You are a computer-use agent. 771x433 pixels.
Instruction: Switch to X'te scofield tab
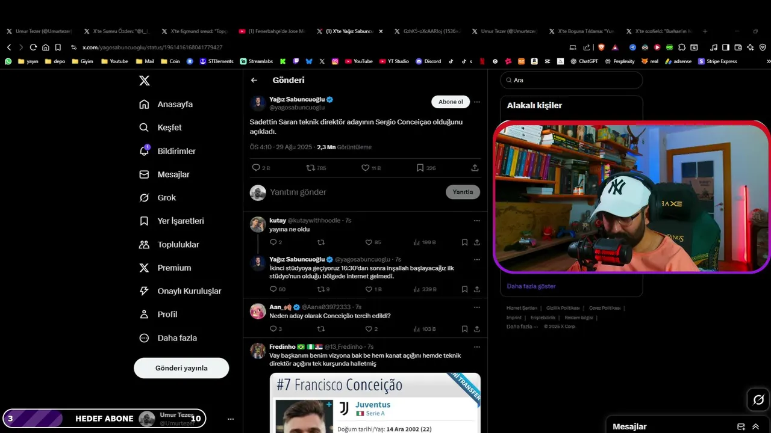[x=660, y=31]
